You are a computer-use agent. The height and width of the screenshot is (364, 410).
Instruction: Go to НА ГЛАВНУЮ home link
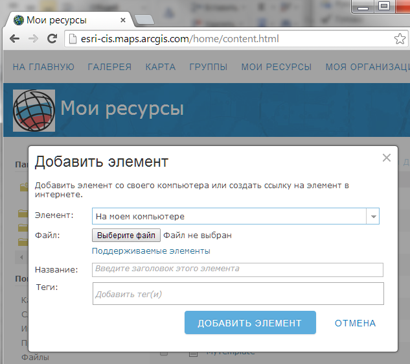pos(43,67)
